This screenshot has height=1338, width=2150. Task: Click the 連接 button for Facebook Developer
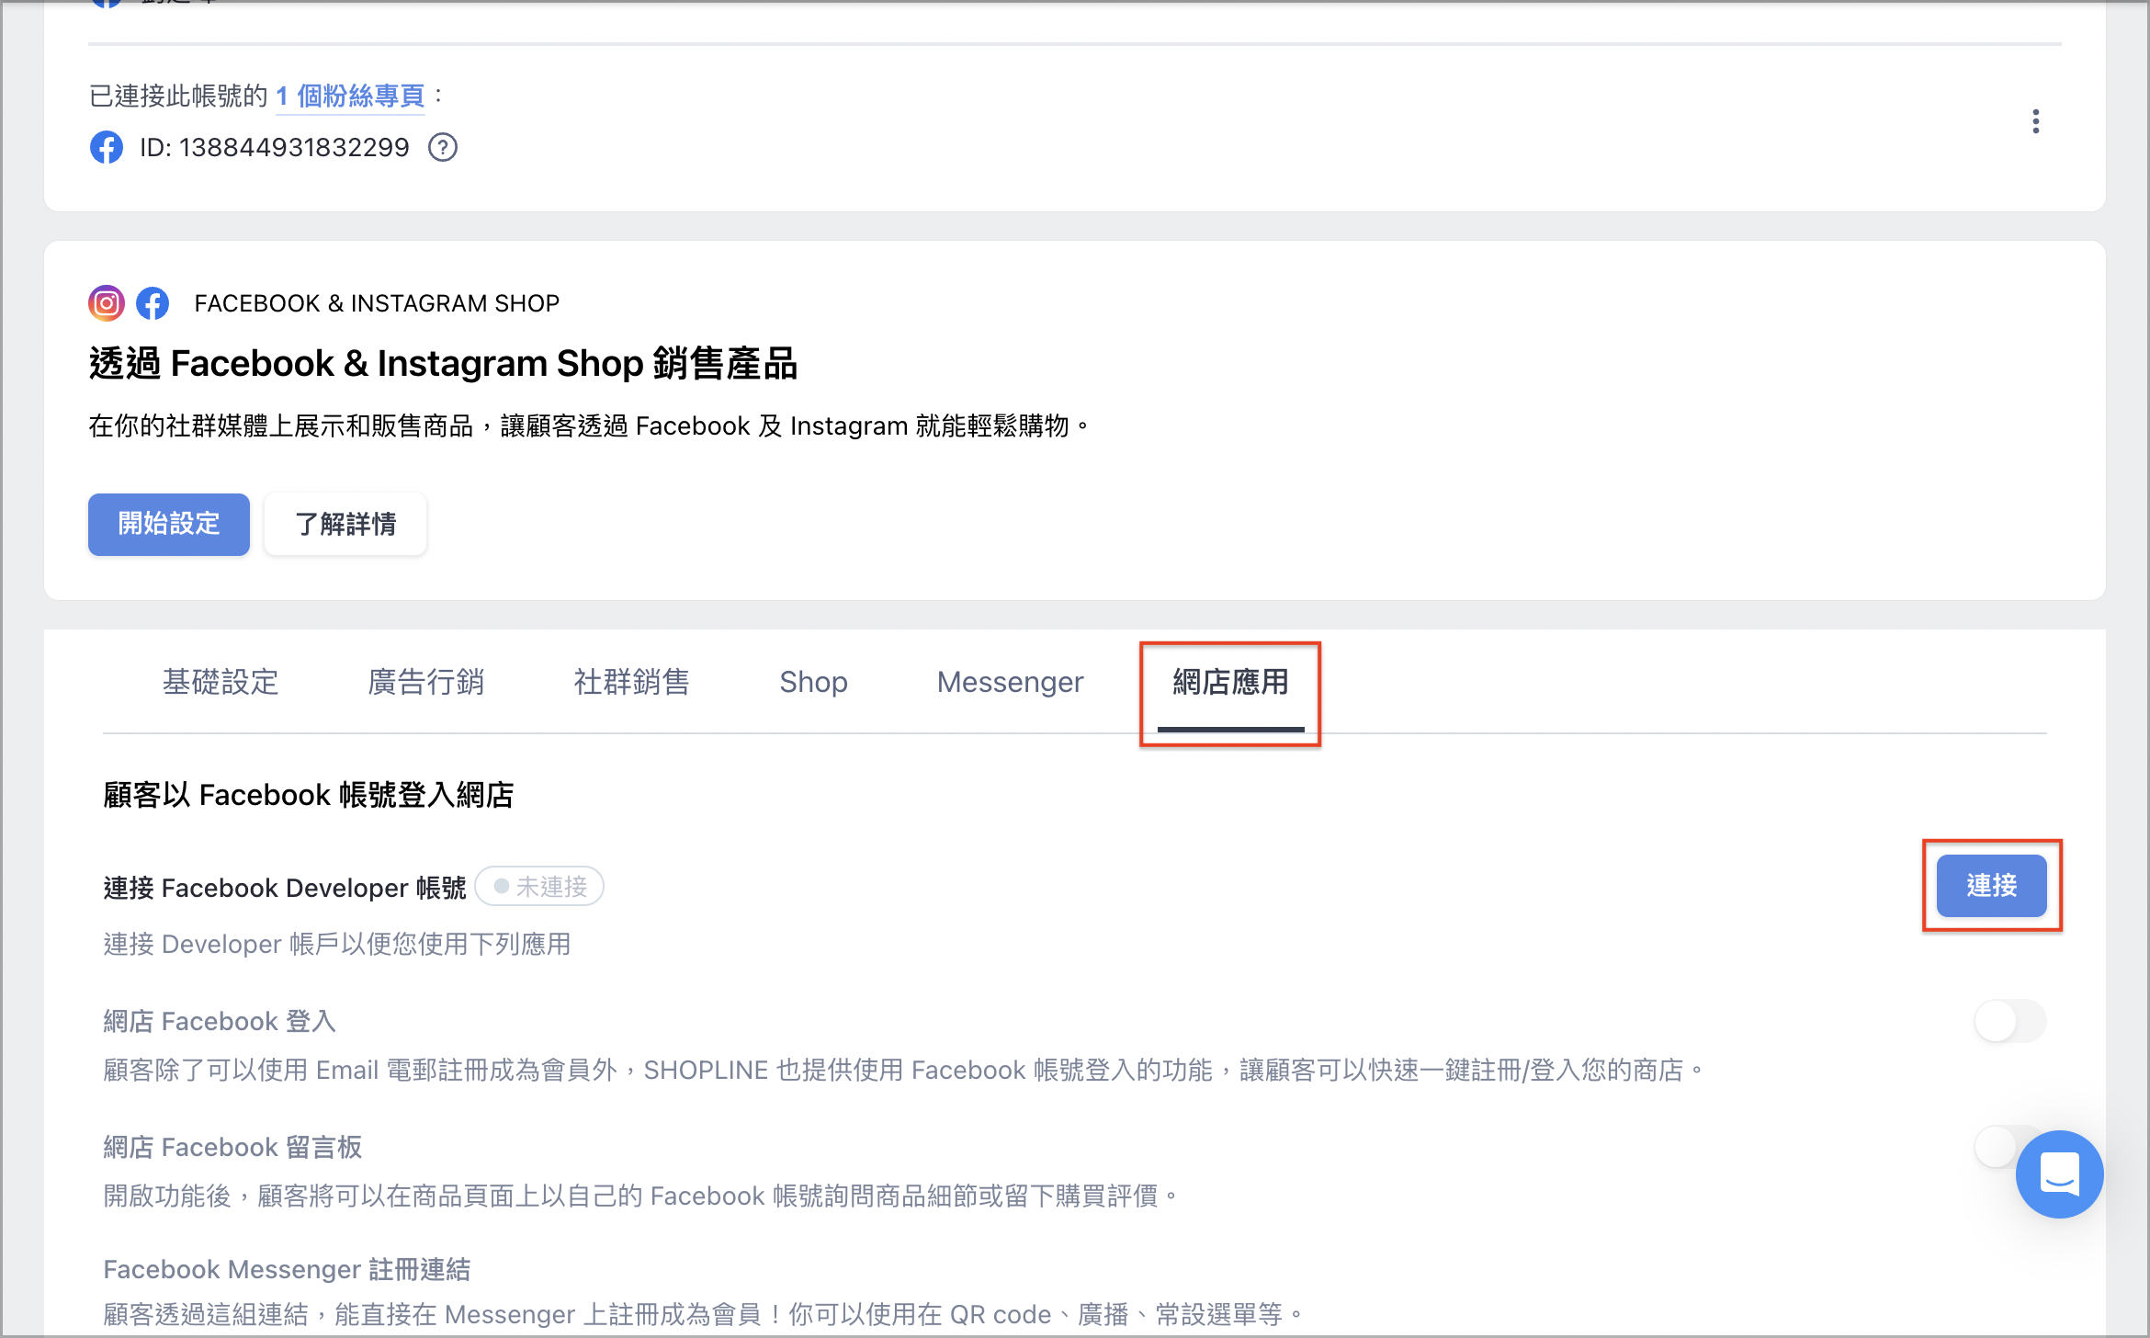point(1992,886)
